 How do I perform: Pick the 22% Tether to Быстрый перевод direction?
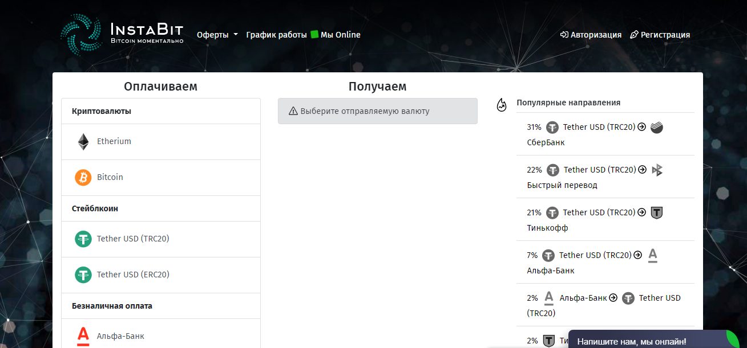coord(605,177)
